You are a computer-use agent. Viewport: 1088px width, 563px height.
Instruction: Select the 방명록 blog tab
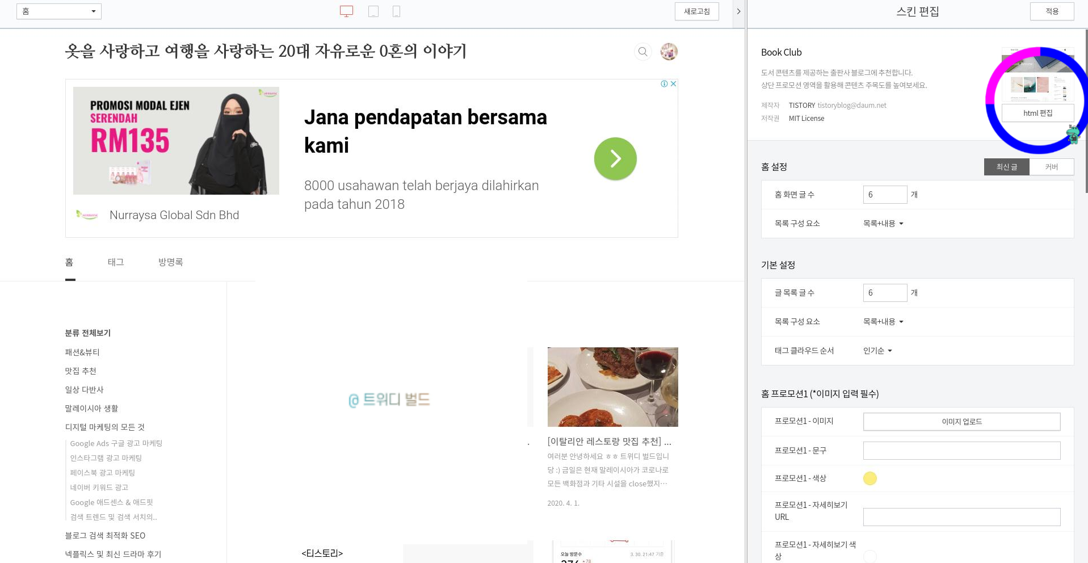coord(170,262)
